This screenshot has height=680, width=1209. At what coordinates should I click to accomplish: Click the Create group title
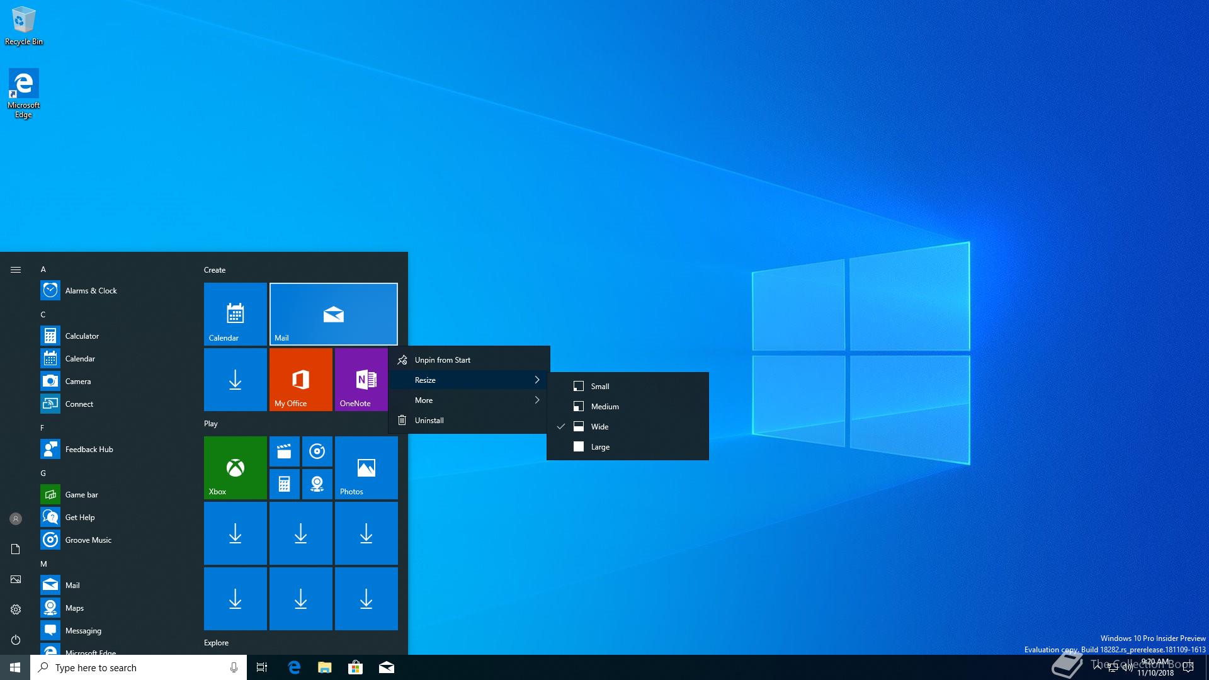click(215, 269)
